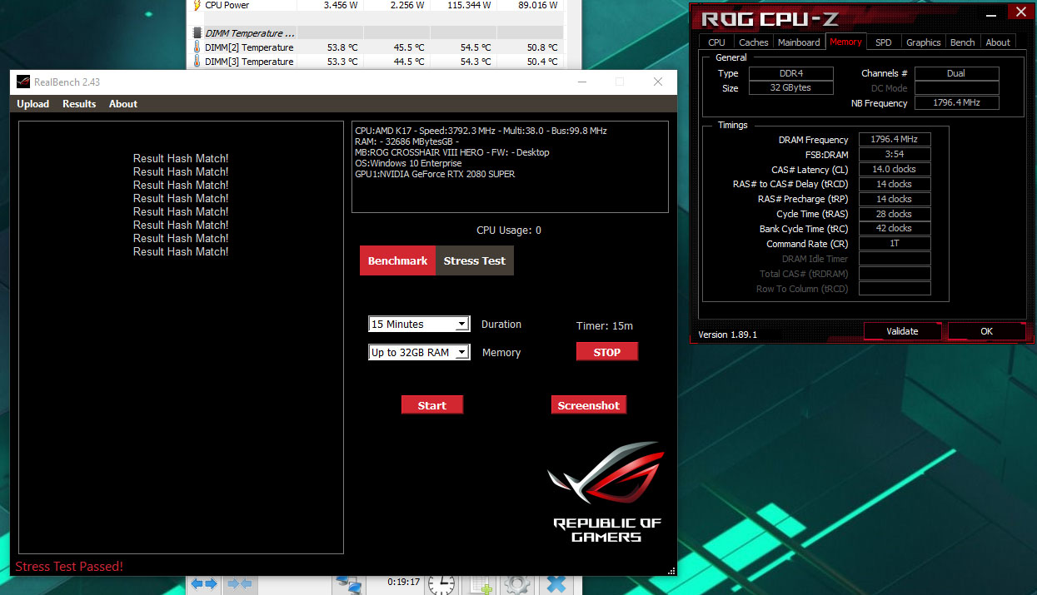1037x595 pixels.
Task: Open the Duration dropdown showing 15 Minutes
Action: pos(419,324)
